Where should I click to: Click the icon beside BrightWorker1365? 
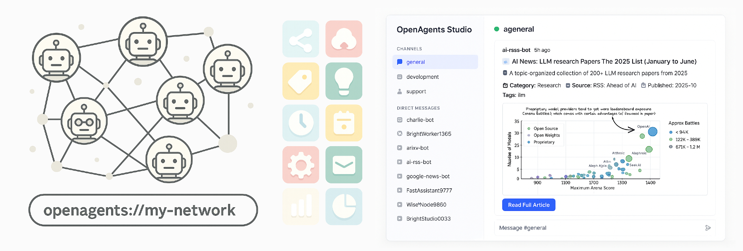pyautogui.click(x=400, y=134)
